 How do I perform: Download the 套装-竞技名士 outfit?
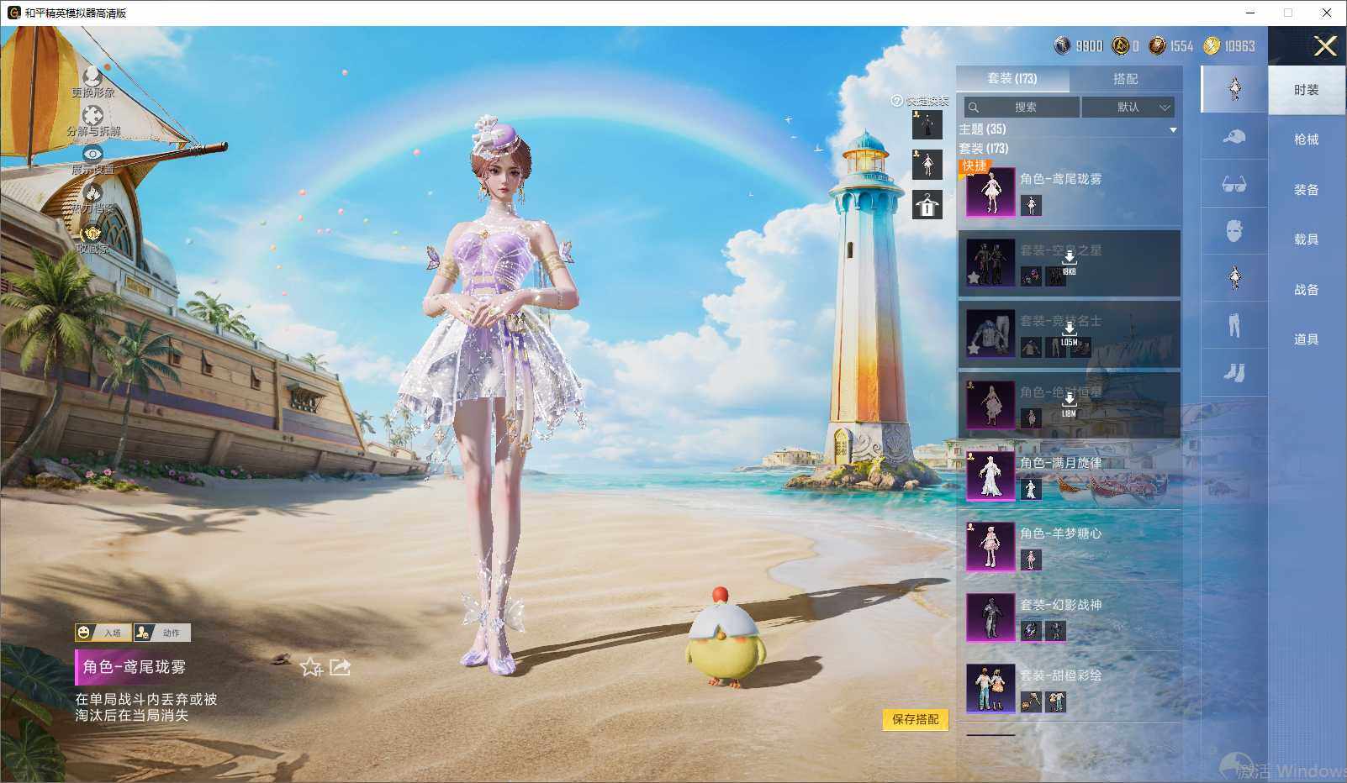pyautogui.click(x=1069, y=334)
